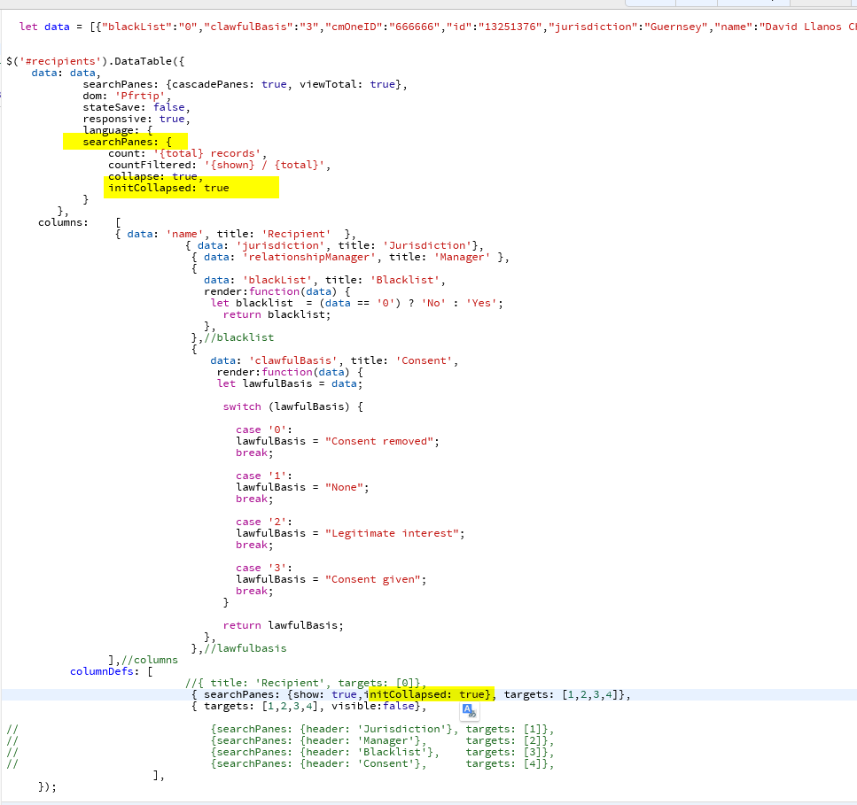857x805 pixels.
Task: Click the countFiltered: '{shown} / {total}' line
Action: point(219,165)
